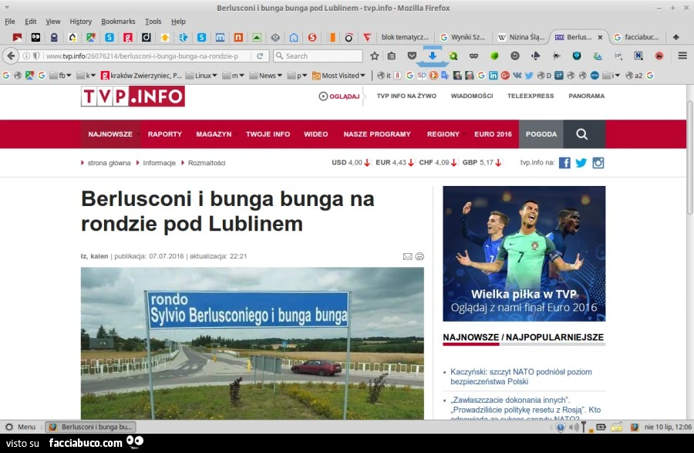Open the 'Wielka piłka w TVP' Euro 2016 banner

click(524, 254)
